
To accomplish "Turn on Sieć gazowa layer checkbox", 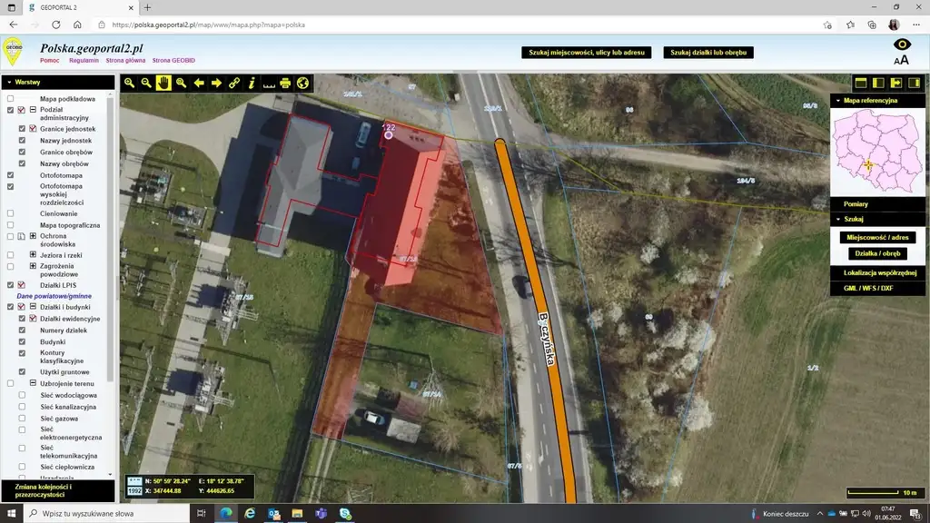I will click(x=23, y=419).
